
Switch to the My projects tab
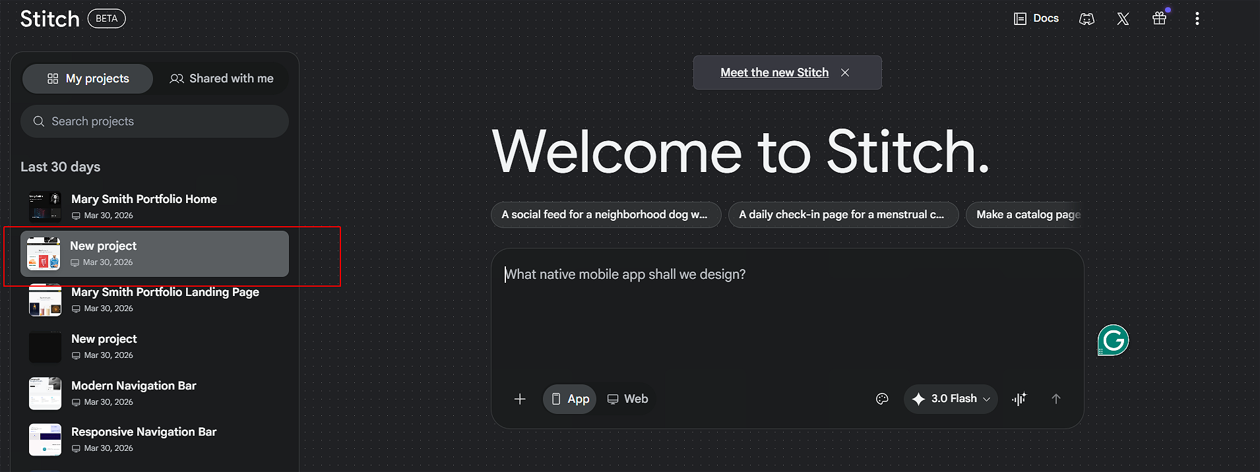tap(88, 78)
